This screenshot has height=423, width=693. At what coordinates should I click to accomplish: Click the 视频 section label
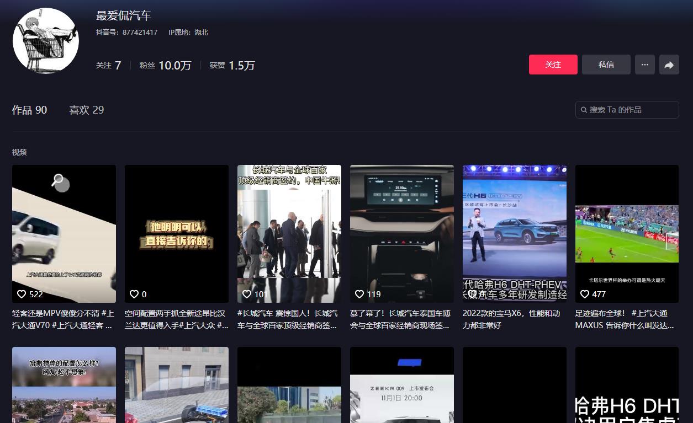tap(19, 152)
